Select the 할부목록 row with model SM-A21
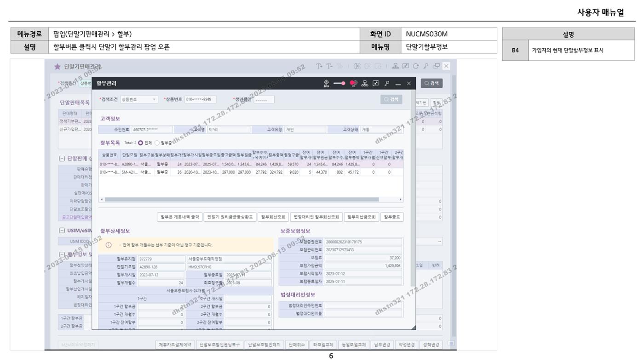Viewport: 644px width, 362px height. coord(252,172)
